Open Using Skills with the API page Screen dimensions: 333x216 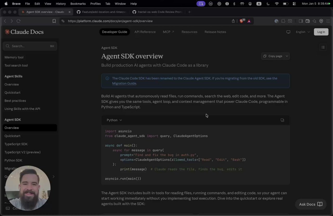pos(22,109)
